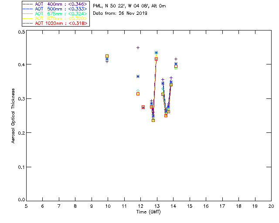Click the x-axis label 10

pos(108,206)
